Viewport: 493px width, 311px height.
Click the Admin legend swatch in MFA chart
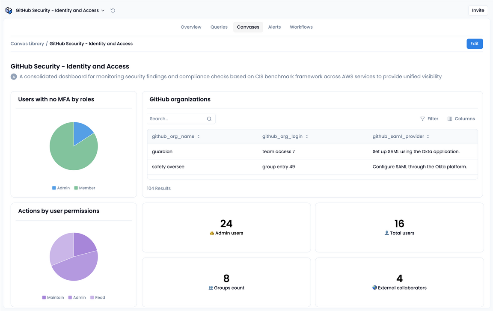54,188
